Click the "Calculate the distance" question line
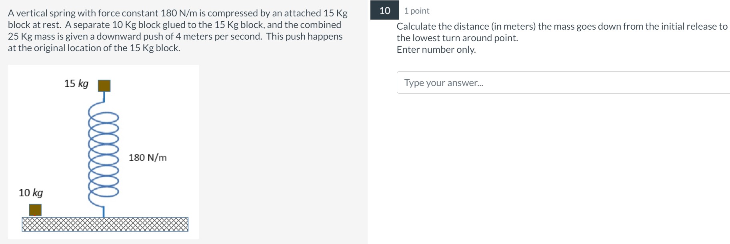 pos(562,26)
